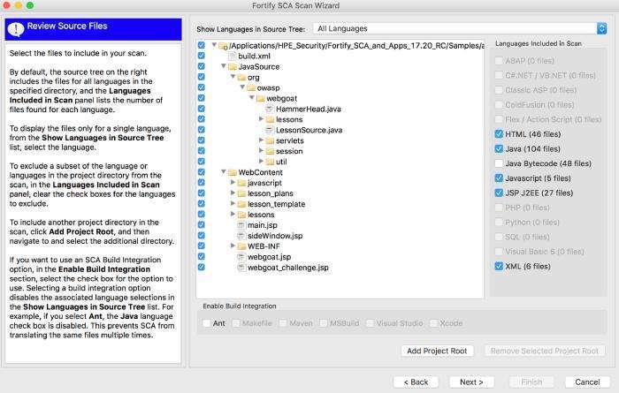Click the JavaSource folder icon

(x=233, y=66)
